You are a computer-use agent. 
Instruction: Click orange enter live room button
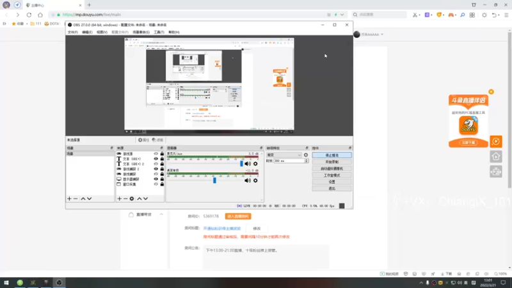pyautogui.click(x=238, y=216)
